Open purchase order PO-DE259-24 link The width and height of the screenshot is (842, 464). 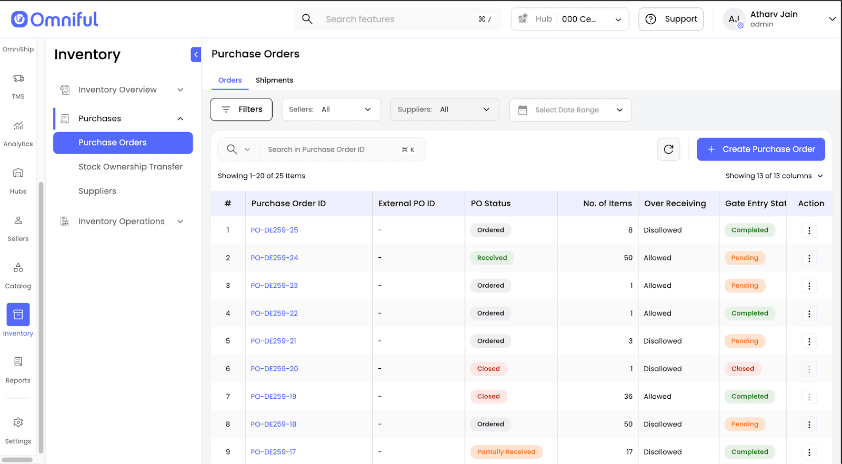click(x=274, y=258)
